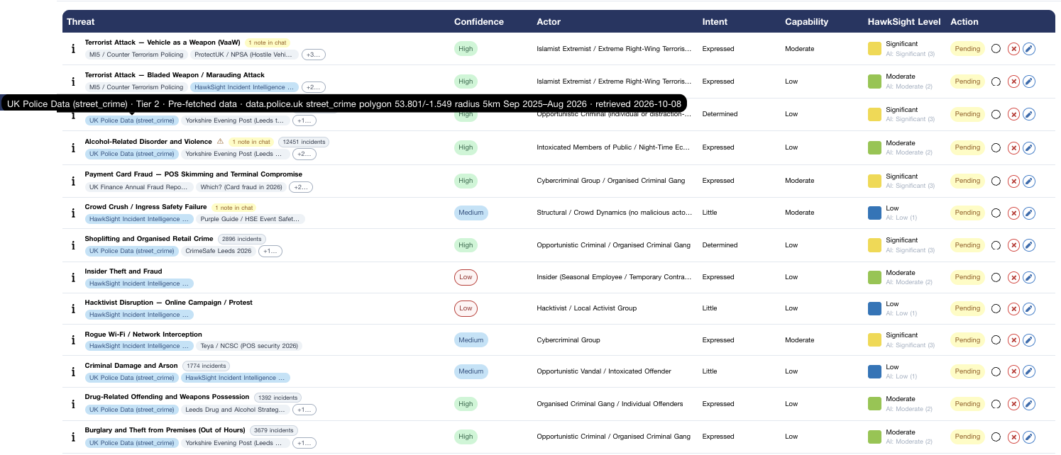Reject the Vehicle as a Weapon threat with red X
This screenshot has width=1061, height=455.
point(1013,49)
